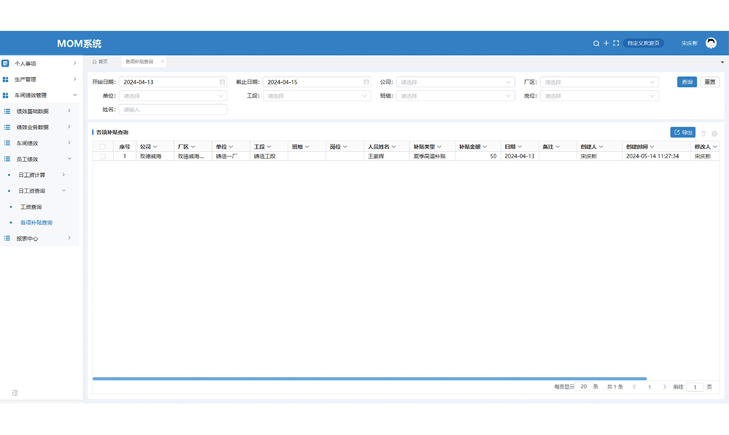Viewport: 729px width, 435px height.
Task: Close the 各项补贴查询 tab
Action: coord(163,62)
